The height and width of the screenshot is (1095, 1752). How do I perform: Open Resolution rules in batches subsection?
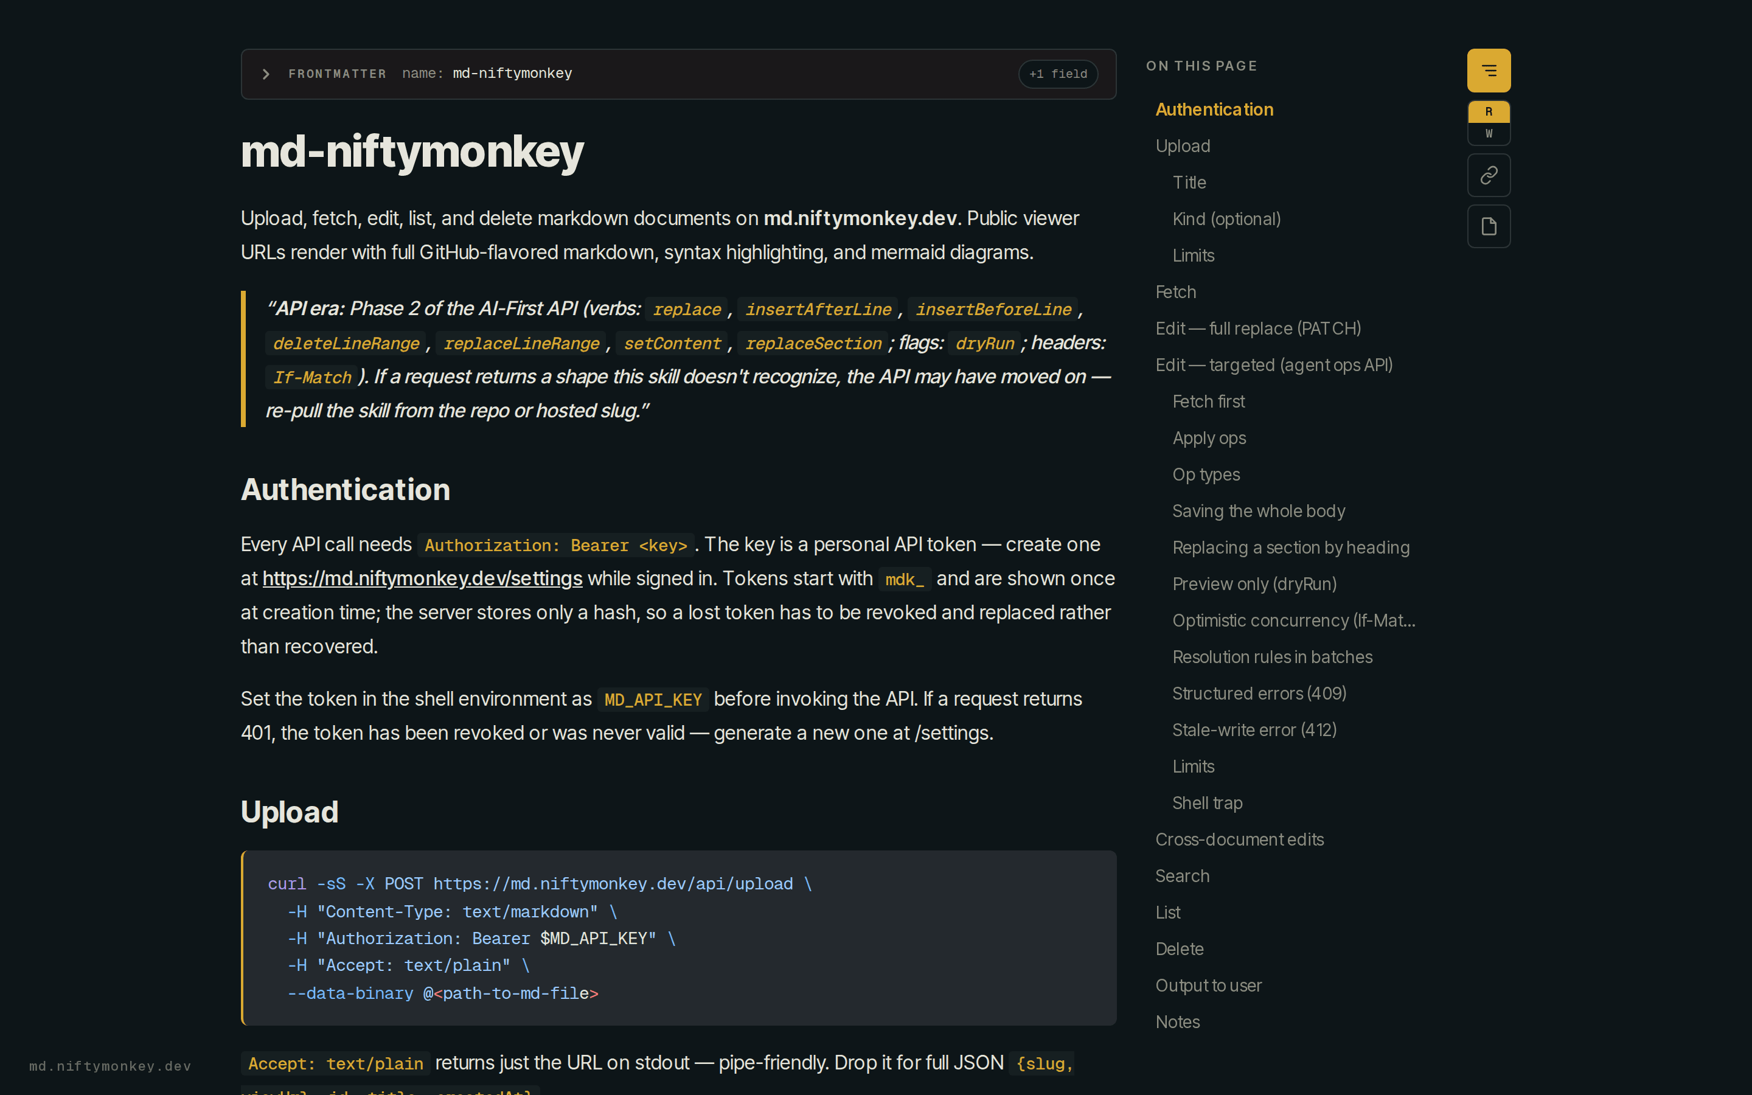tap(1272, 657)
